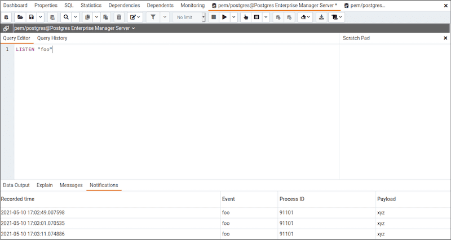Open the Dashboard tab
Screen dimensions: 451x240
point(15,5)
